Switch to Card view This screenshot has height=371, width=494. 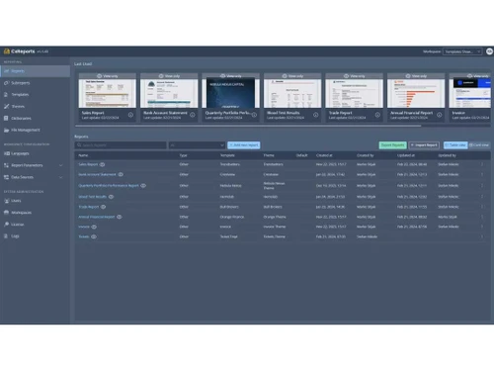479,145
